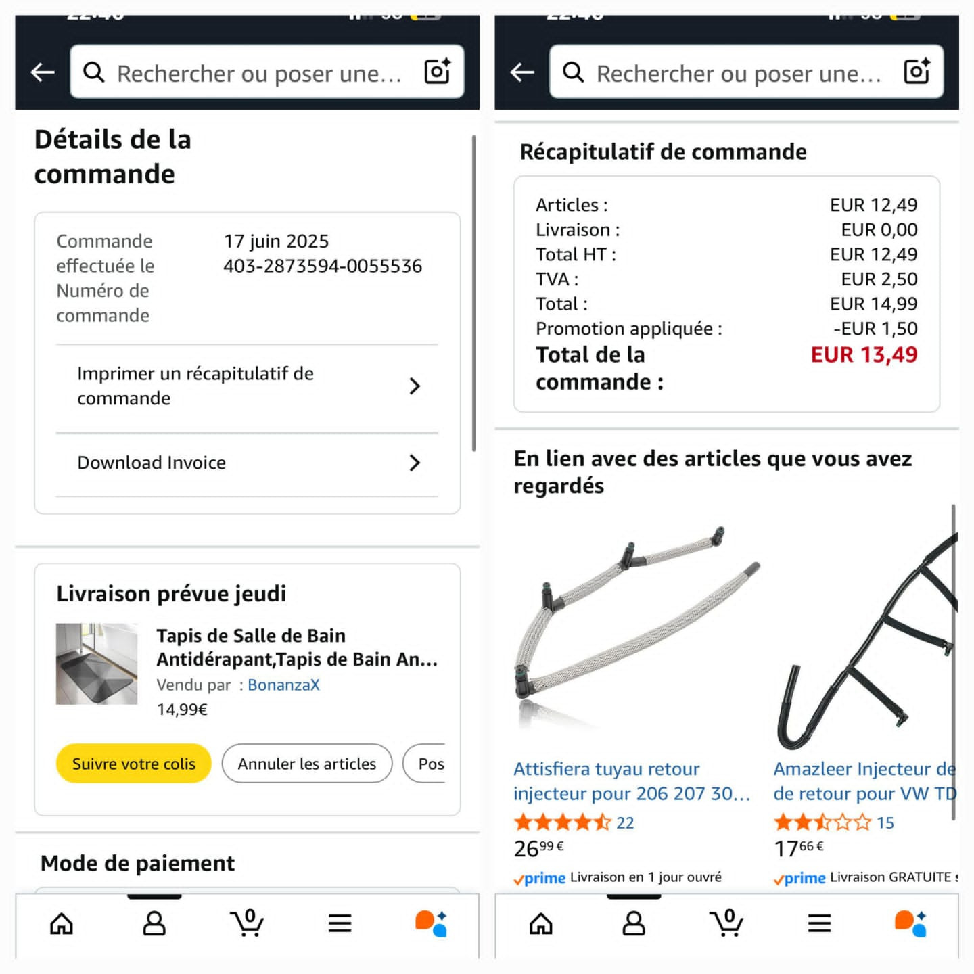Click Annuler les articles button

pos(307,764)
